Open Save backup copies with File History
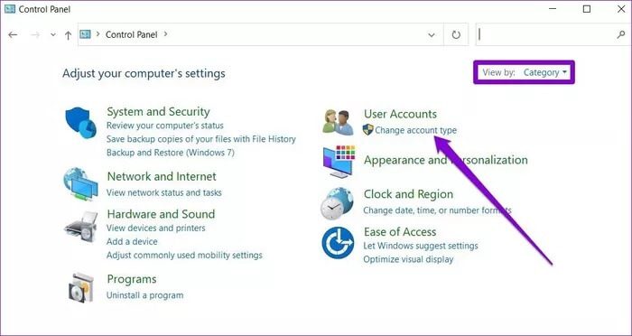This screenshot has width=632, height=336. click(201, 139)
